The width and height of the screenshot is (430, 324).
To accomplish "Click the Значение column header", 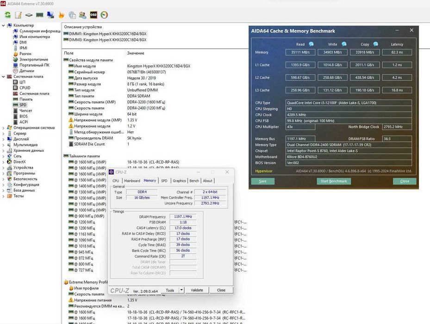I will click(136, 53).
